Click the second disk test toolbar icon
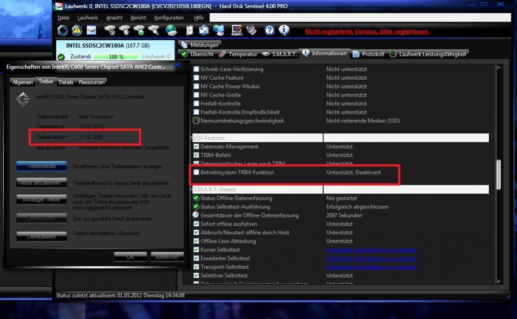Viewport: 517px width, 319px height. [124, 30]
